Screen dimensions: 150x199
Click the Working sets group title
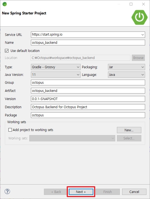(17, 122)
